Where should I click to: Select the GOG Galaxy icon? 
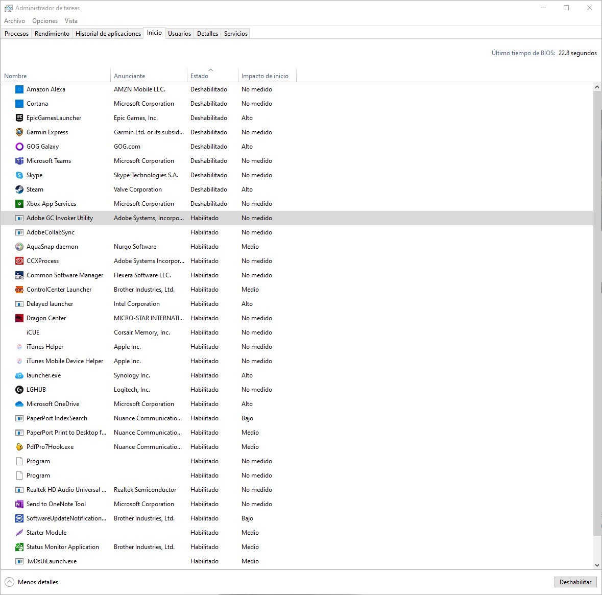[x=19, y=147]
